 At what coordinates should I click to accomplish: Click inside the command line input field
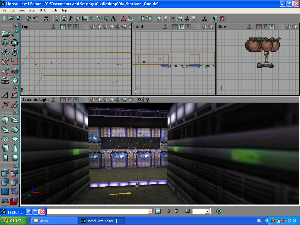coord(97,211)
